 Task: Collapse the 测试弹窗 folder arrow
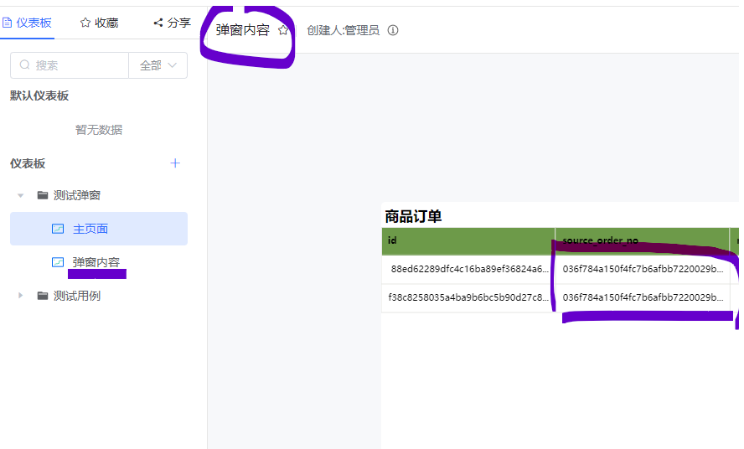(20, 195)
